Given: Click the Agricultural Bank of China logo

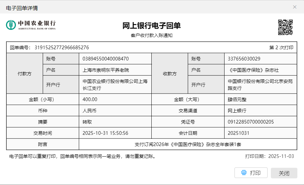Looking at the screenshot, I should (31, 25).
